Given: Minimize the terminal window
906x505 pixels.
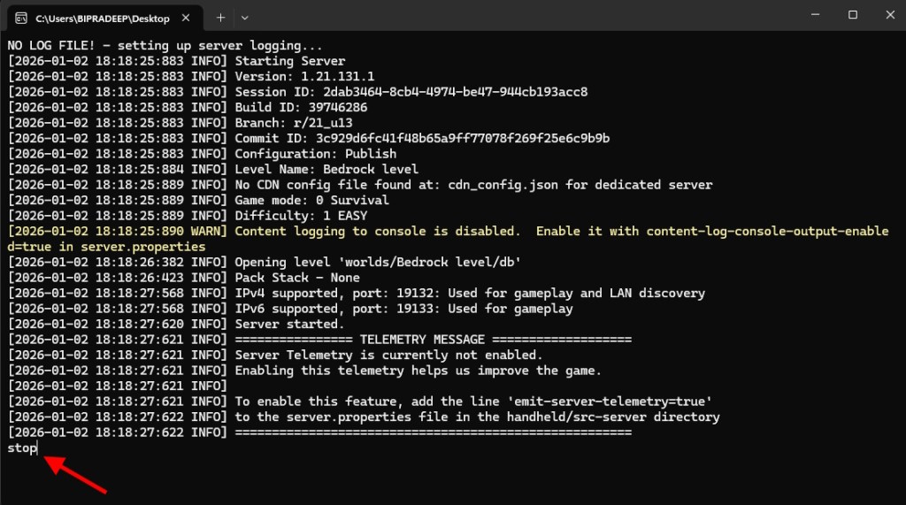Looking at the screenshot, I should point(811,15).
